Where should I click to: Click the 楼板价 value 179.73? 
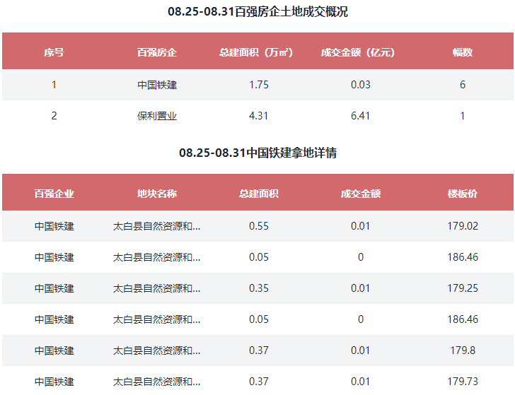pos(463,382)
